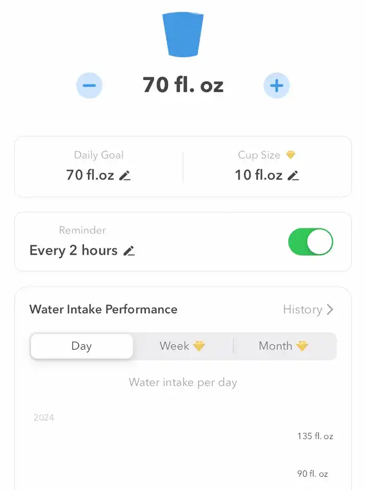The height and width of the screenshot is (490, 366).
Task: Switch to the Month tab
Action: point(276,346)
